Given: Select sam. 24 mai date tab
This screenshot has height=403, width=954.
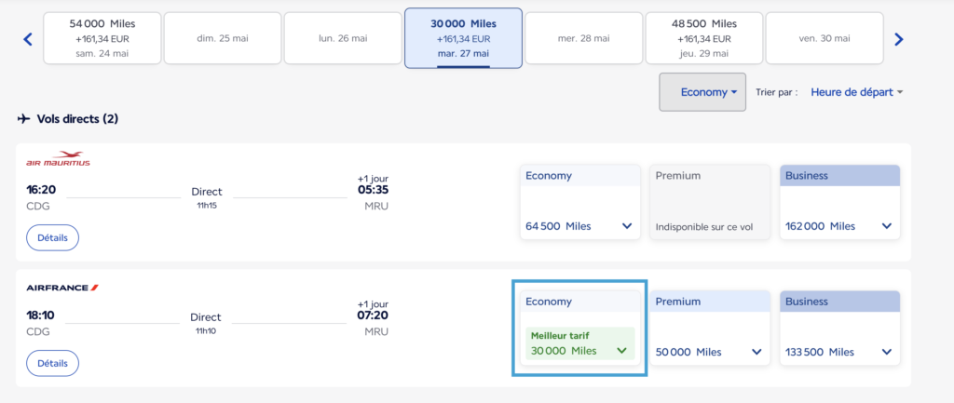Looking at the screenshot, I should pyautogui.click(x=102, y=38).
